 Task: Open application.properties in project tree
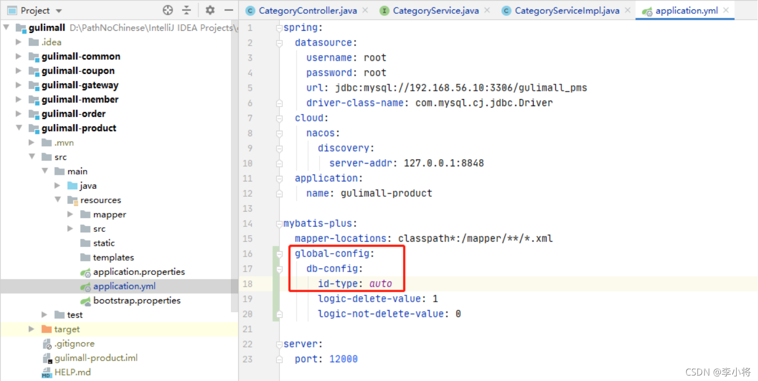pos(139,272)
